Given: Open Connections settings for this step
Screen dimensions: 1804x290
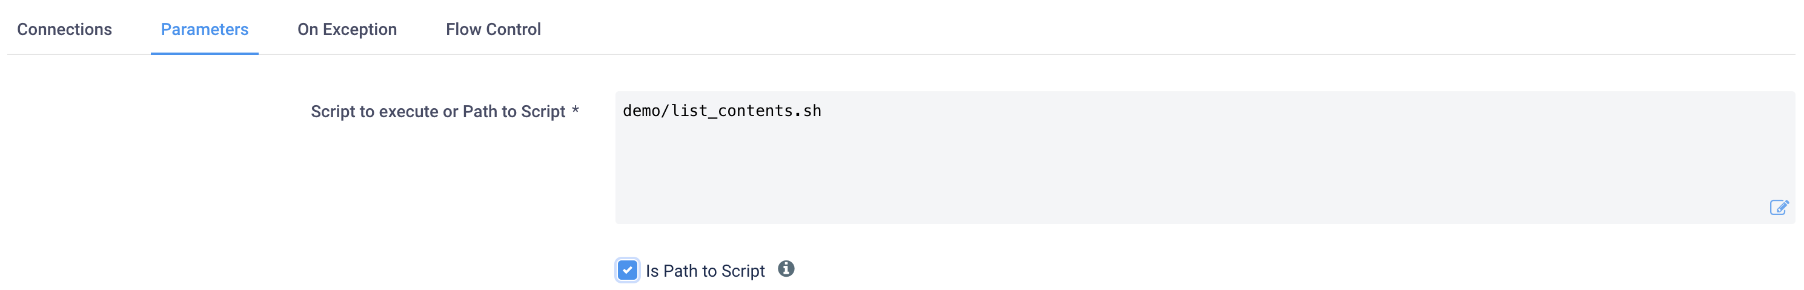Looking at the screenshot, I should (64, 30).
